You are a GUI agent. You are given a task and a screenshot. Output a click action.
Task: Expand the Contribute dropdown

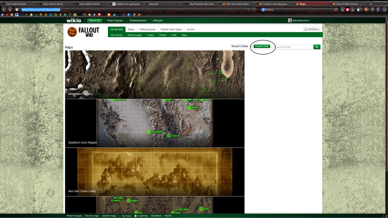(311, 29)
